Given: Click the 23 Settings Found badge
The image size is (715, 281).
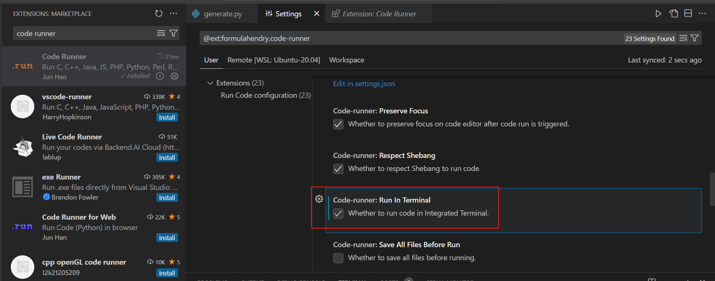Looking at the screenshot, I should (x=650, y=38).
